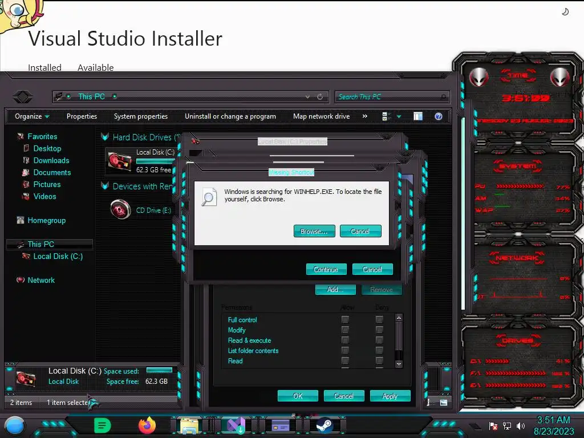Image resolution: width=584 pixels, height=438 pixels.
Task: Check Deny for Read & execute
Action: pos(379,340)
